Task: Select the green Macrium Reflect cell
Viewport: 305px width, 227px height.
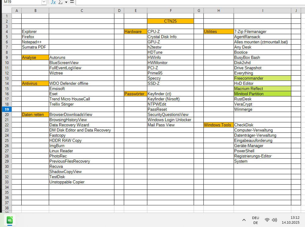Action: coord(263,88)
